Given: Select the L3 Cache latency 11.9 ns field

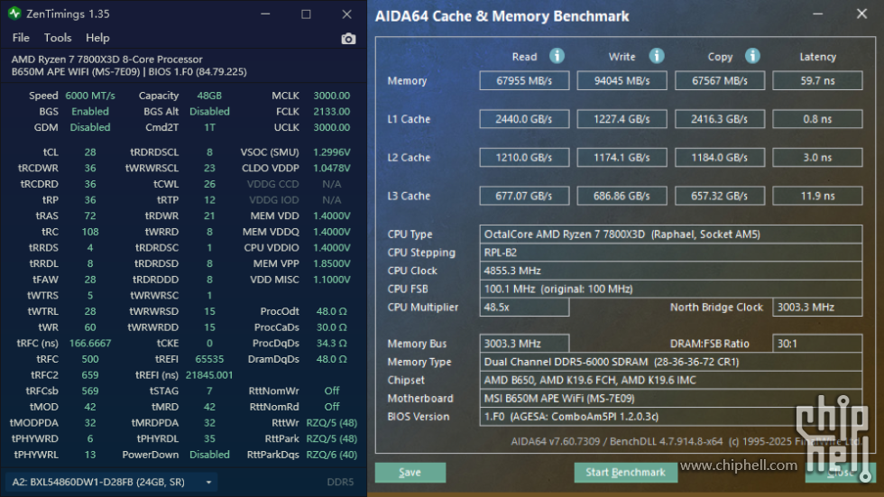Looking at the screenshot, I should tap(817, 196).
